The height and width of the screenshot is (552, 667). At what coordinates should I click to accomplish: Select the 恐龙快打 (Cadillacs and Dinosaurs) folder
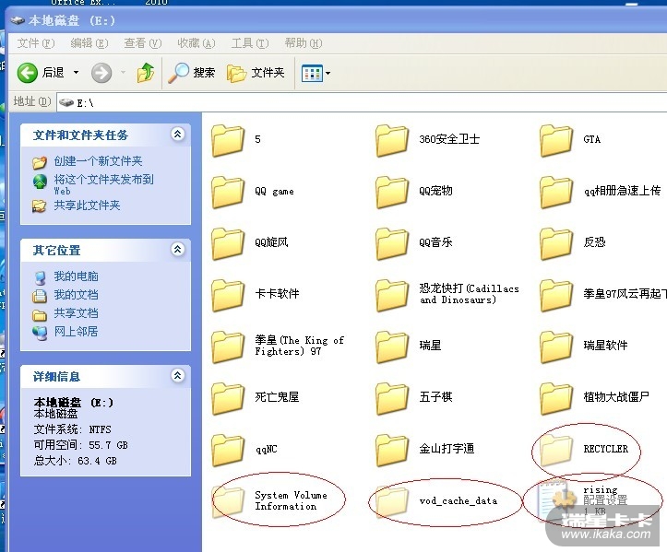[447, 295]
